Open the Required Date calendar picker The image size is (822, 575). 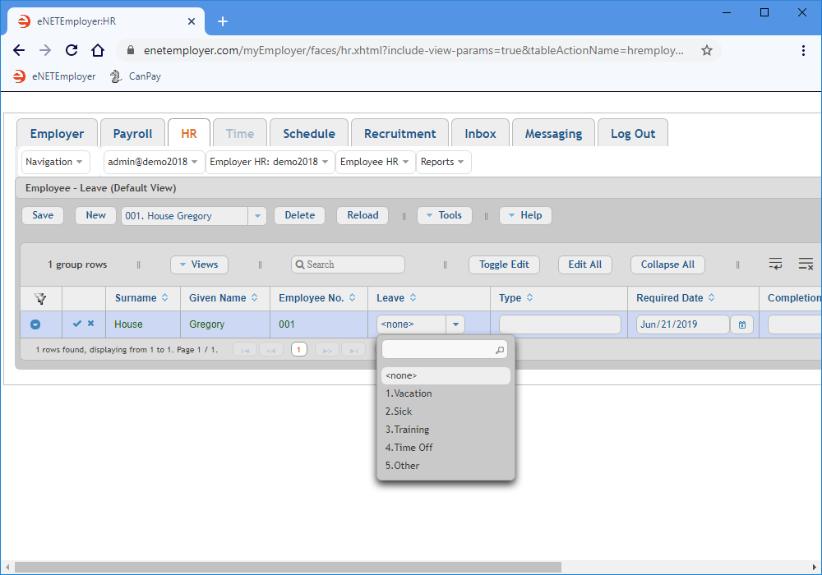coord(742,324)
